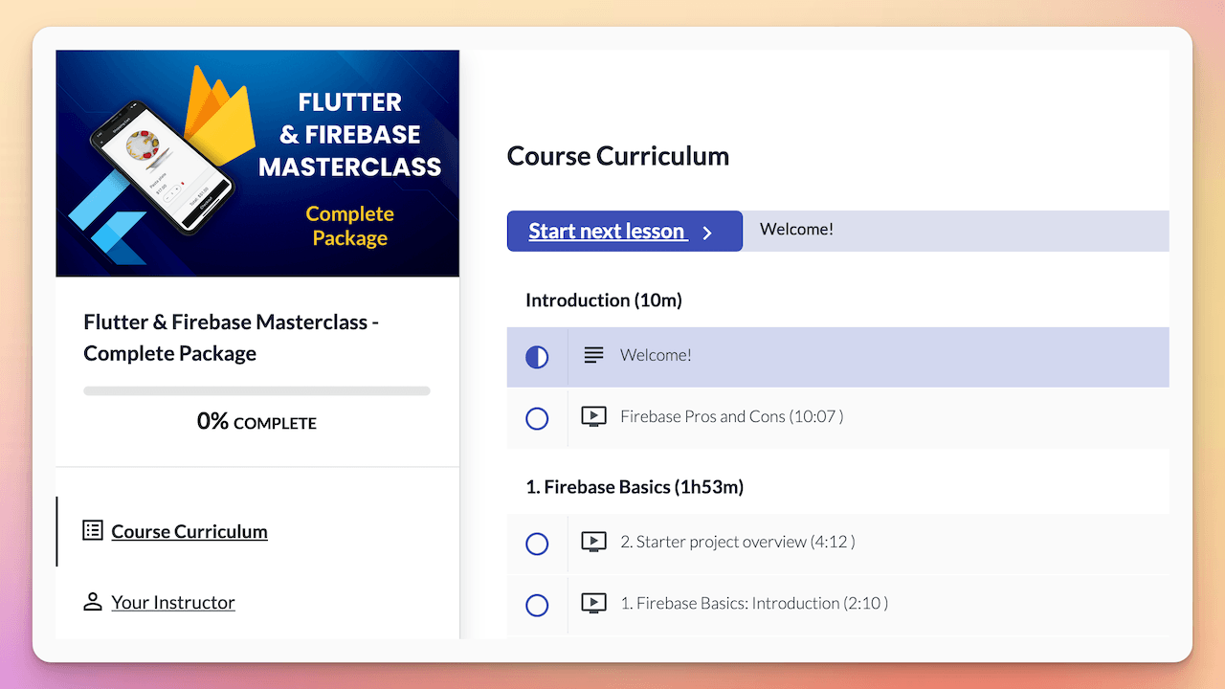Click the Firebase Pros and Cons video icon

593,416
